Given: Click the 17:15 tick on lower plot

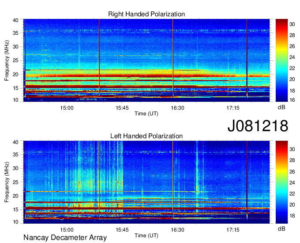Looking at the screenshot, I should click(x=233, y=230).
